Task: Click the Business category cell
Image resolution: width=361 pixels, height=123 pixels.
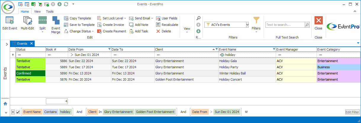Action: [338, 67]
